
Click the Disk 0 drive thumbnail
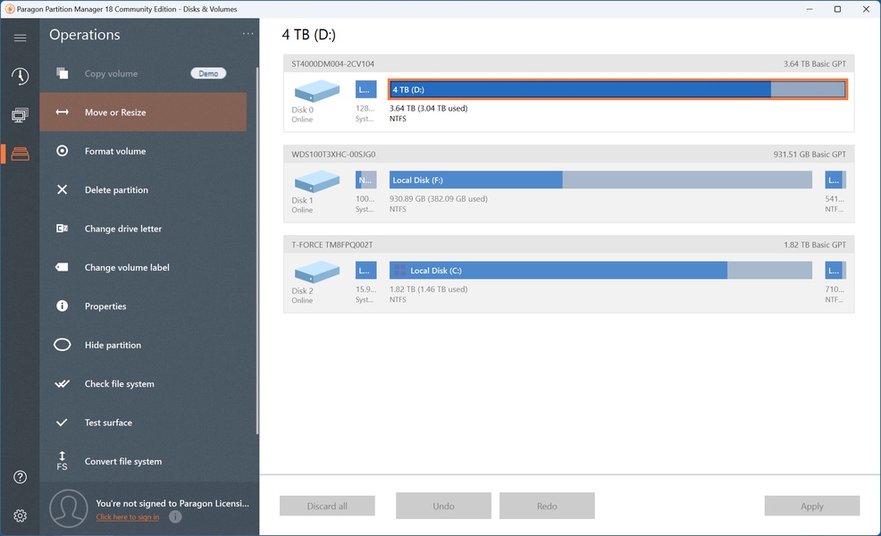(317, 90)
